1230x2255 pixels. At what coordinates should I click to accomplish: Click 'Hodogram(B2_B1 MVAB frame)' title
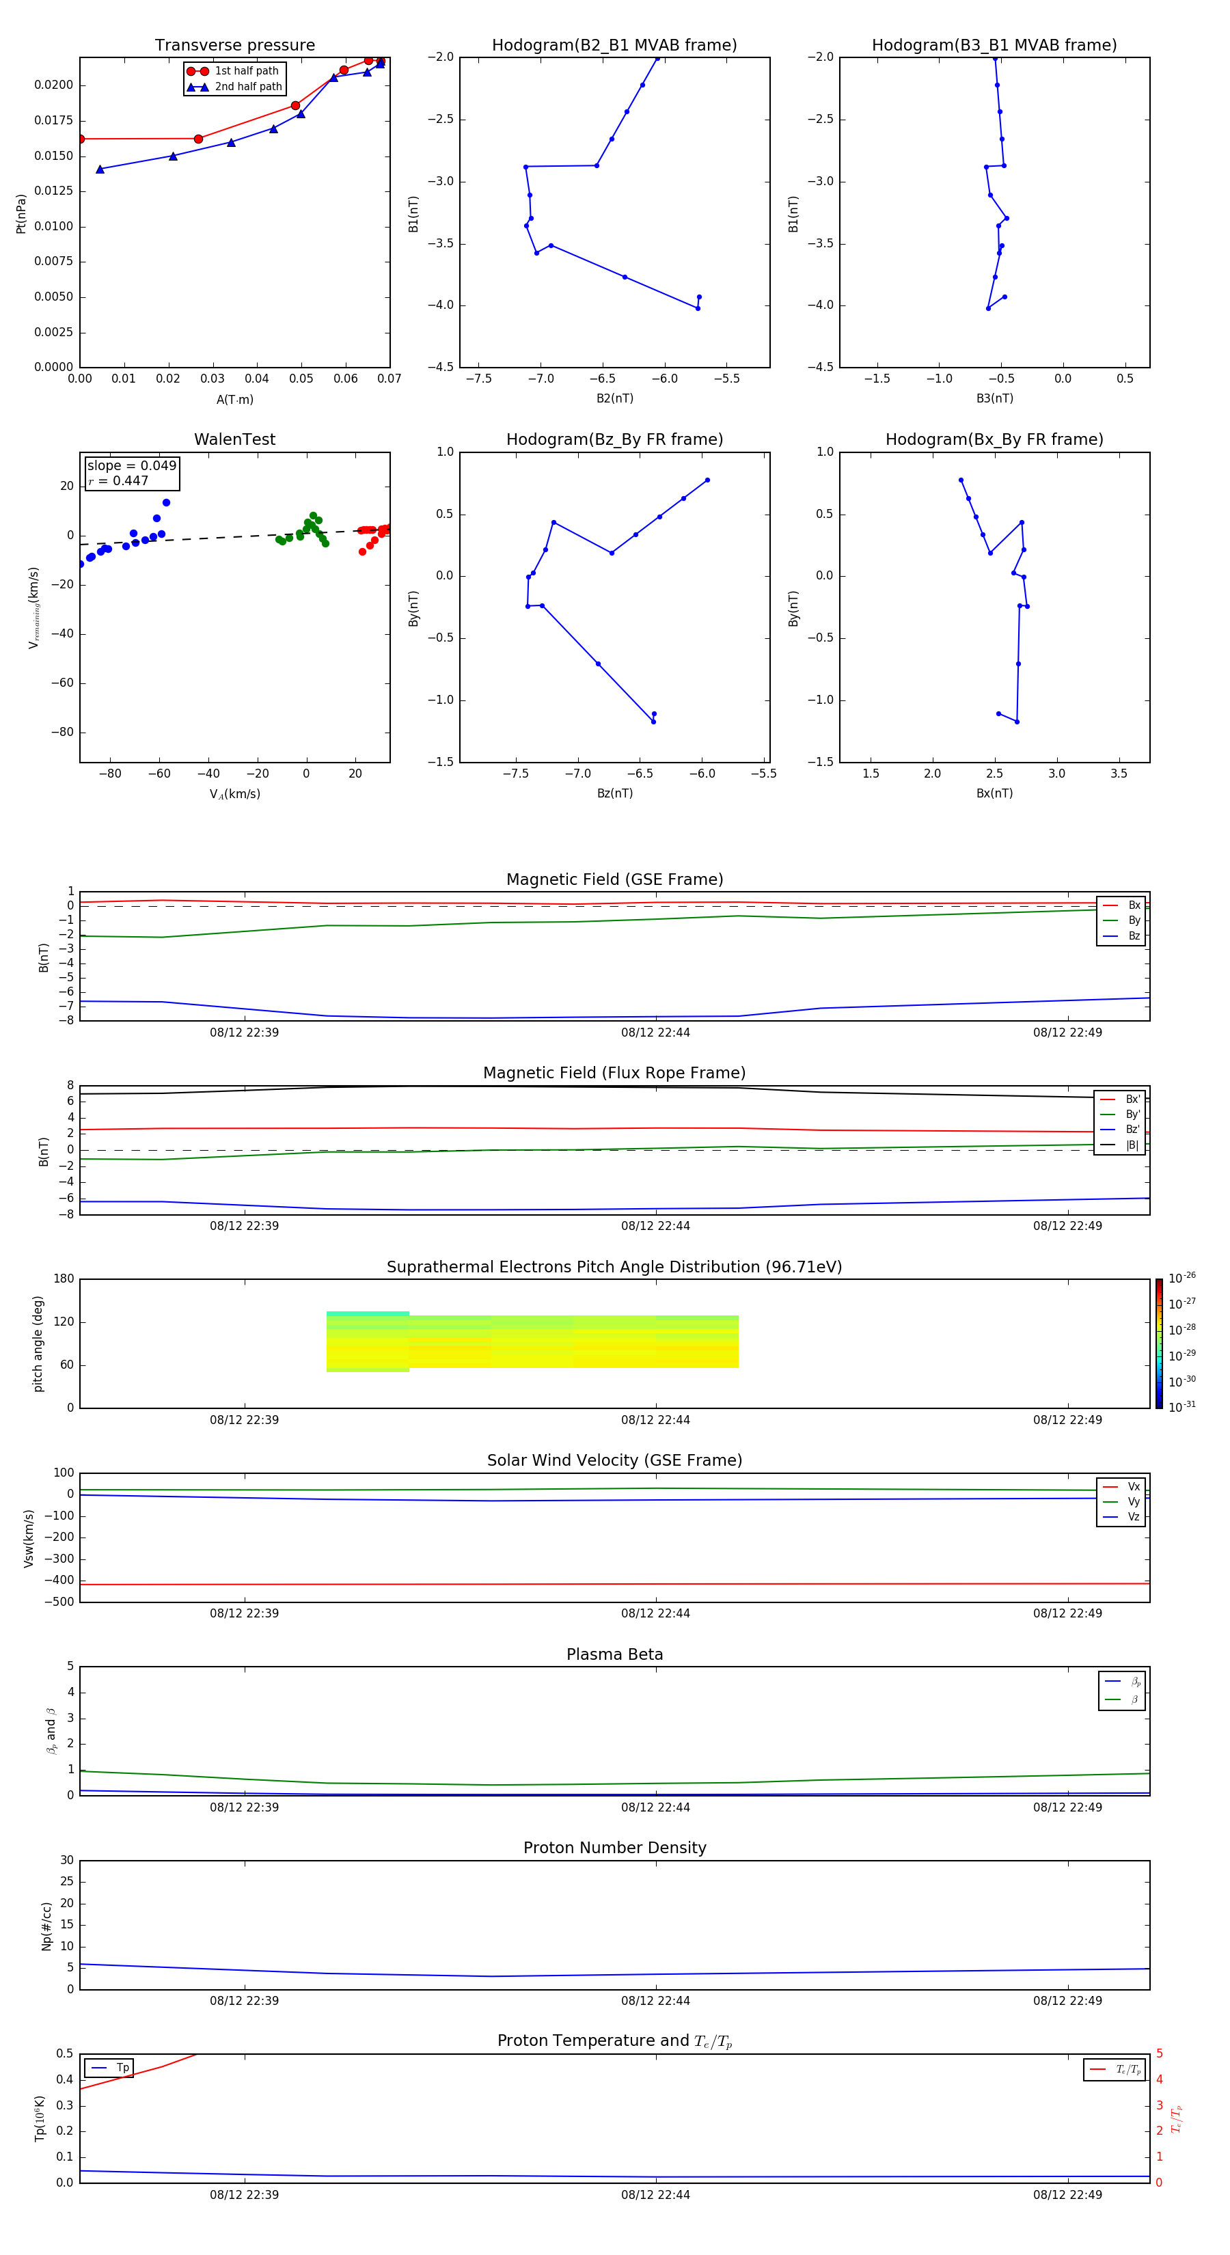click(x=614, y=46)
